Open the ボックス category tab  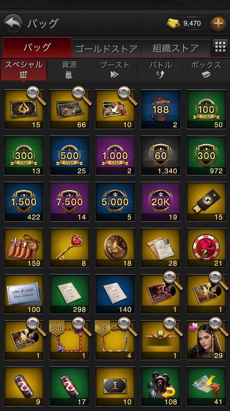(x=206, y=70)
